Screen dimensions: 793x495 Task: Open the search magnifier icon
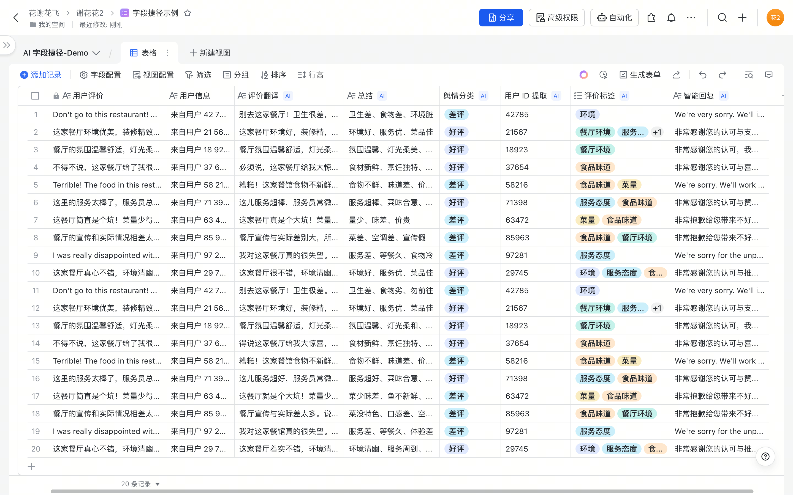click(x=722, y=18)
